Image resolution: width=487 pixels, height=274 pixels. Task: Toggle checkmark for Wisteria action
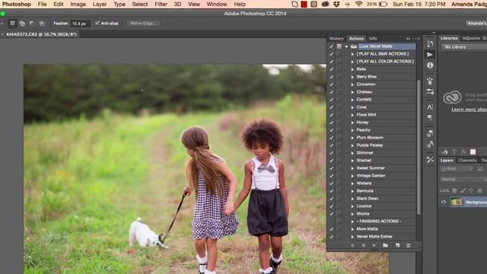coord(332,183)
